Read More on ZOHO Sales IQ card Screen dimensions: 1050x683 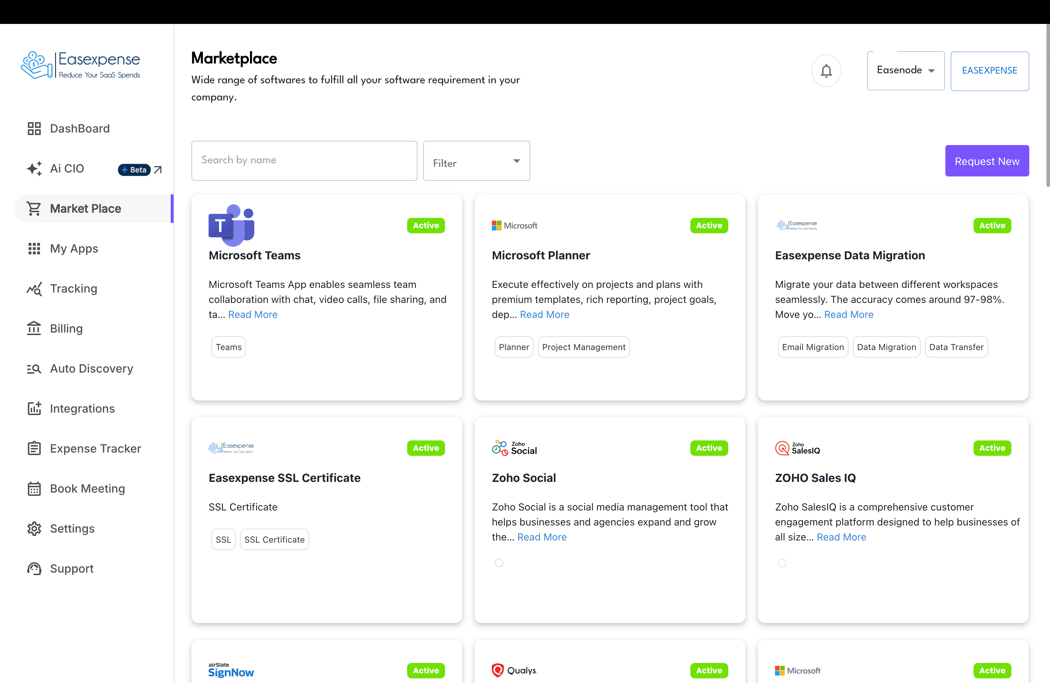coord(841,537)
